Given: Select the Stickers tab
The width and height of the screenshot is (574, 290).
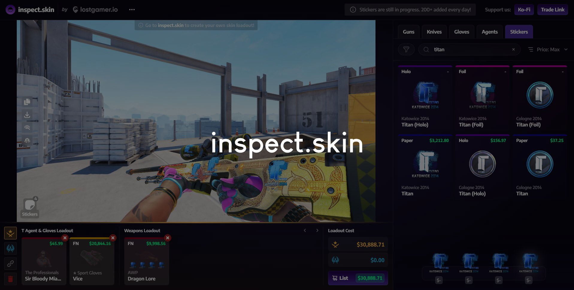Looking at the screenshot, I should pos(519,32).
